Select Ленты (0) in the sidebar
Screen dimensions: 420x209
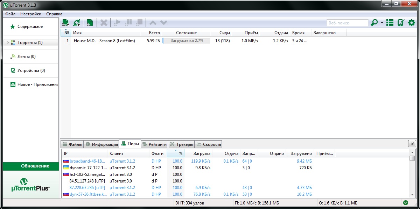click(30, 57)
